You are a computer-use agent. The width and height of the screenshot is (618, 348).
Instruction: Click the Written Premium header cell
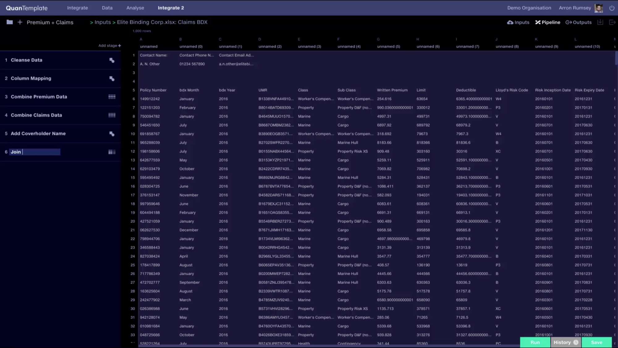[x=392, y=90]
